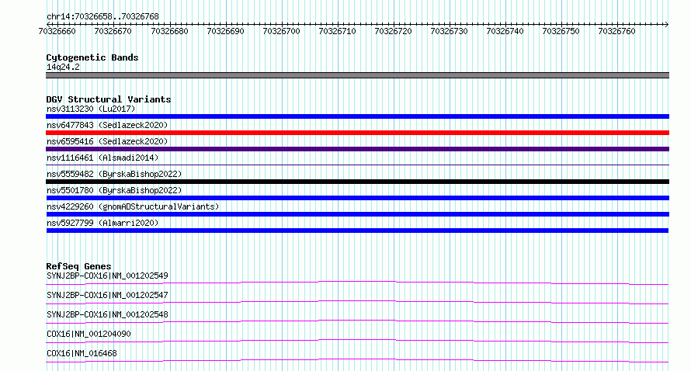Select ruler position 70326720

click(393, 31)
